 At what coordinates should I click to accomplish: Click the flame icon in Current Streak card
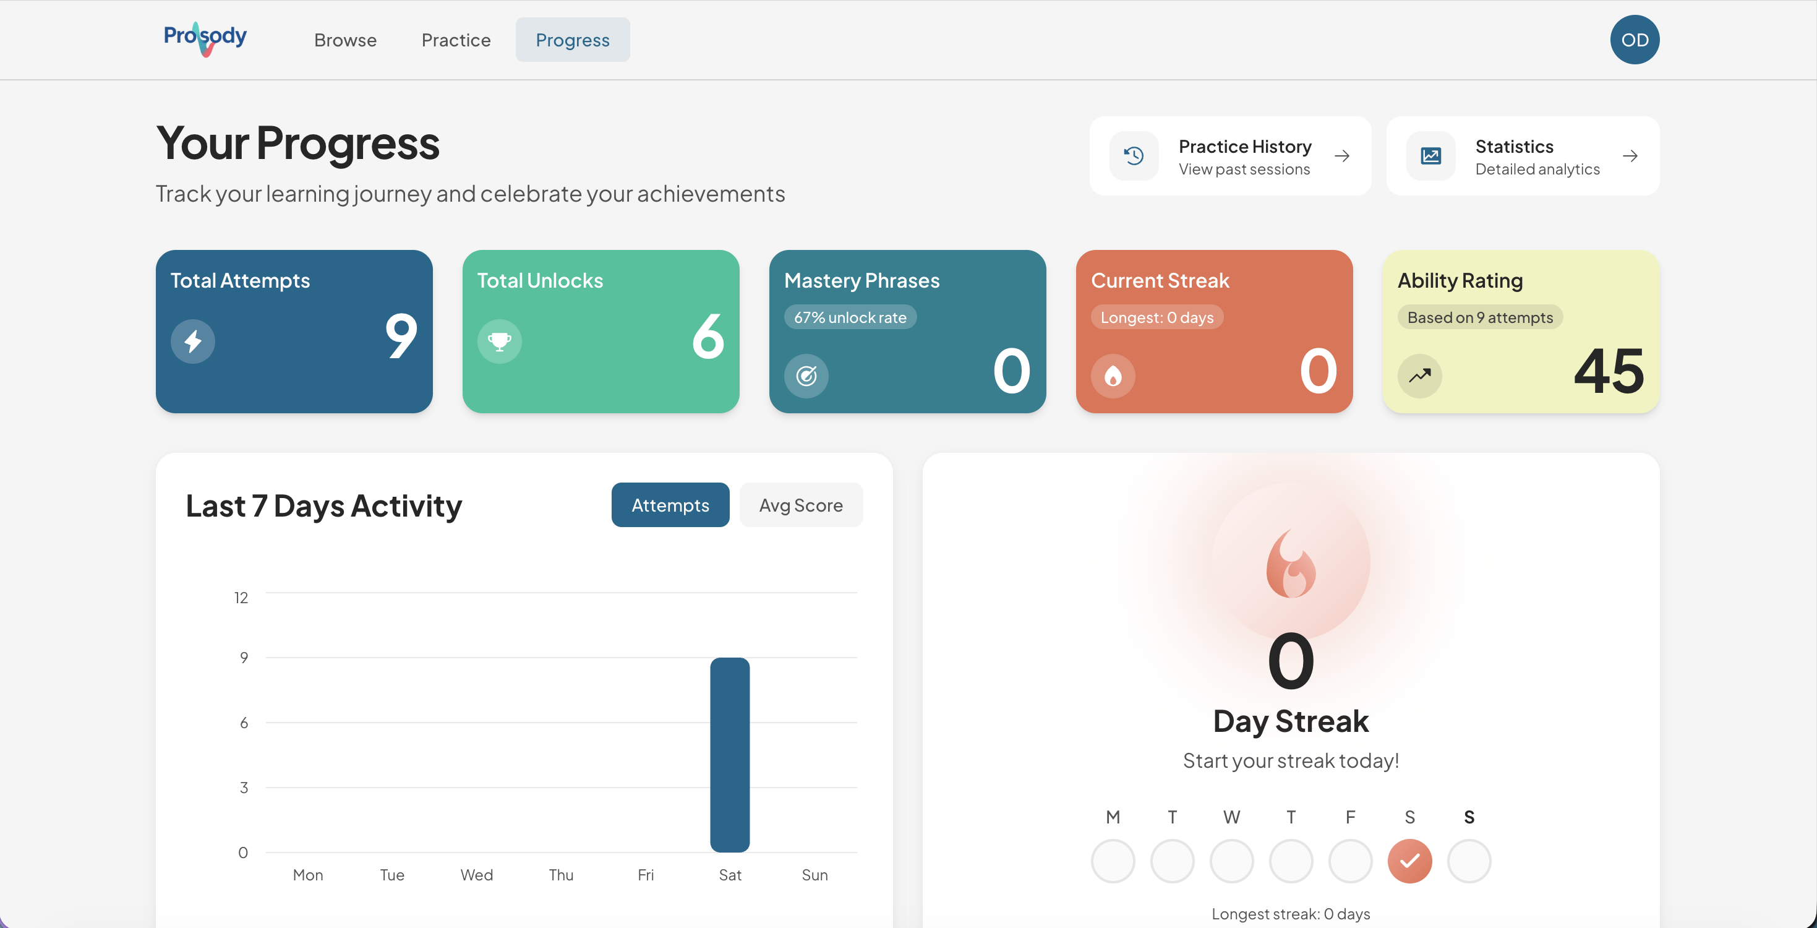click(x=1113, y=376)
